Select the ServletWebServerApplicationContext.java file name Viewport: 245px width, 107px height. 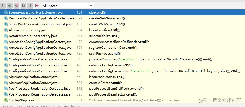coord(40,24)
